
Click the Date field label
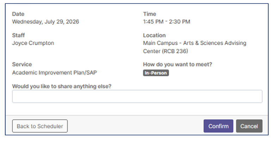tap(18, 14)
